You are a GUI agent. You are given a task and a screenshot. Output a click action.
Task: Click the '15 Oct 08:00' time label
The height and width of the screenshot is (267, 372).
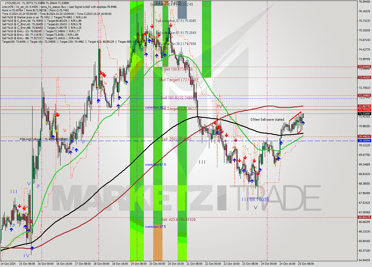point(27,264)
